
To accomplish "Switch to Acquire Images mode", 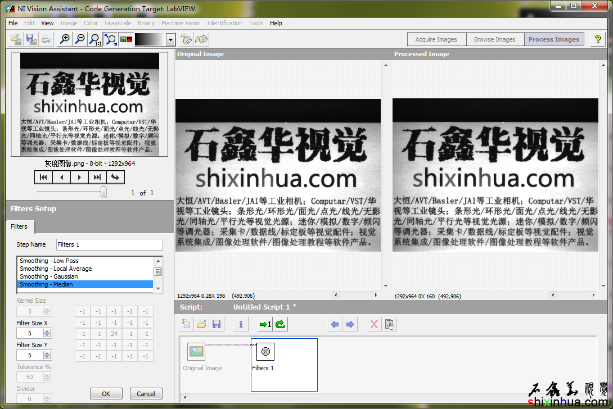I will 436,39.
